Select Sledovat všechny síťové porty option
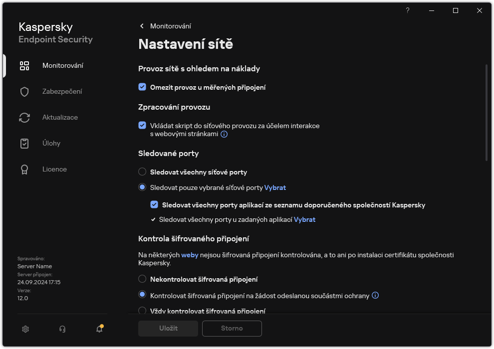Image resolution: width=494 pixels, height=349 pixels. tap(142, 172)
